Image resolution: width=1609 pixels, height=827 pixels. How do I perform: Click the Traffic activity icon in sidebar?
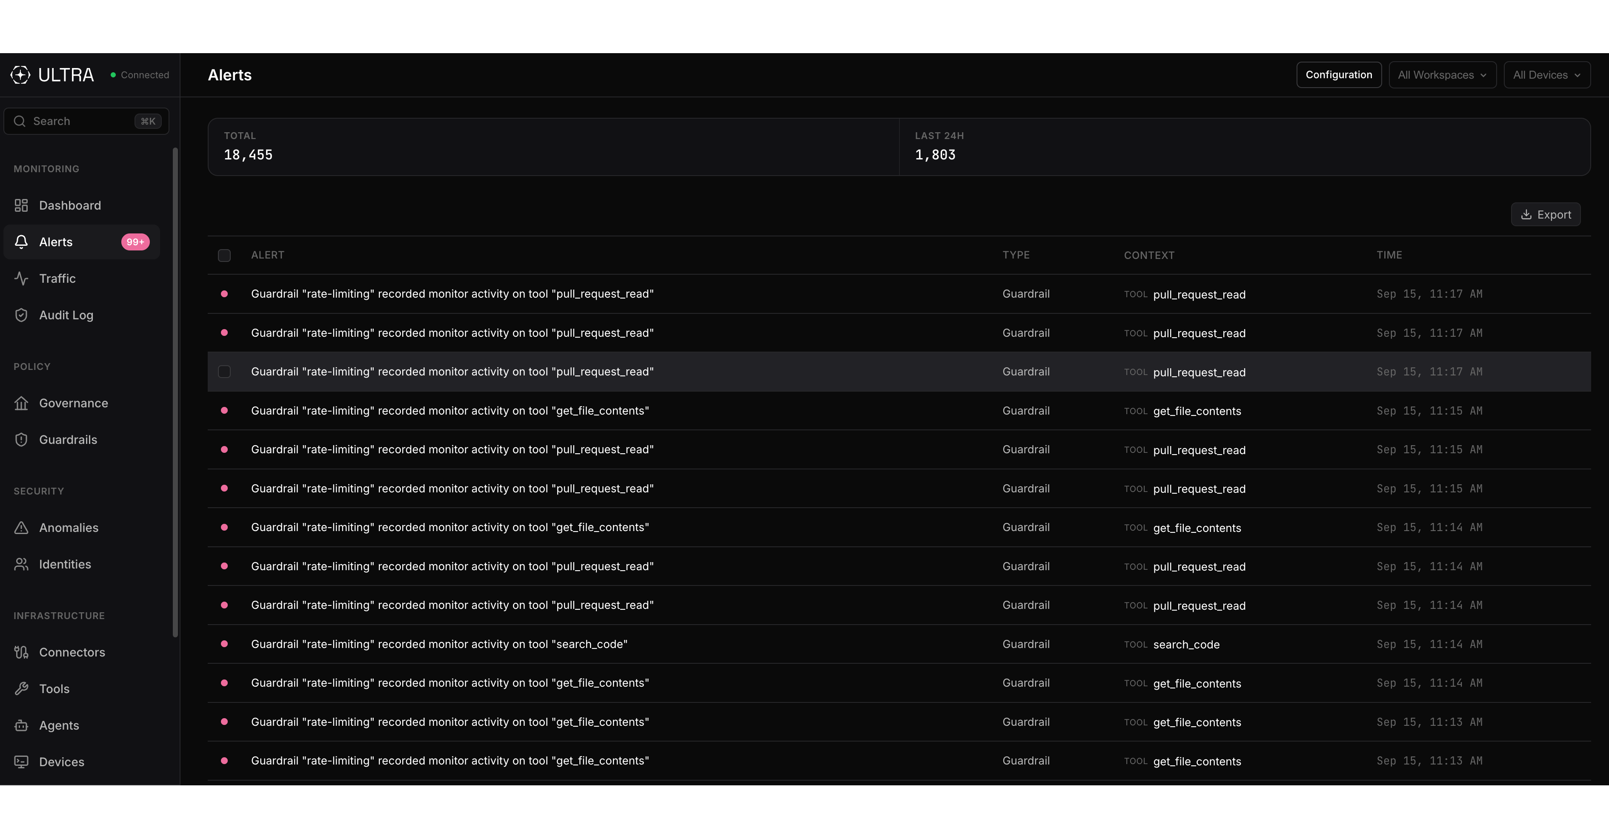click(x=21, y=279)
